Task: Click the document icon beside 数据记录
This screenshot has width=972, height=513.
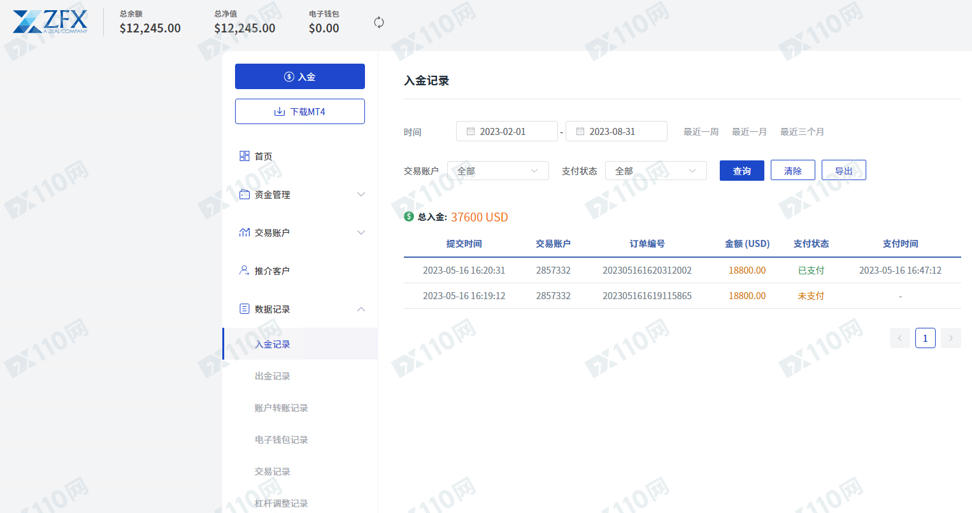Action: [244, 309]
